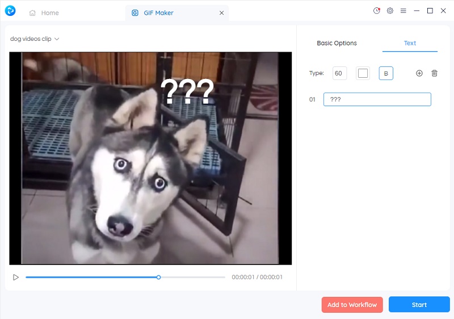The image size is (454, 319).
Task: Click the text input containing ???
Action: pos(377,99)
